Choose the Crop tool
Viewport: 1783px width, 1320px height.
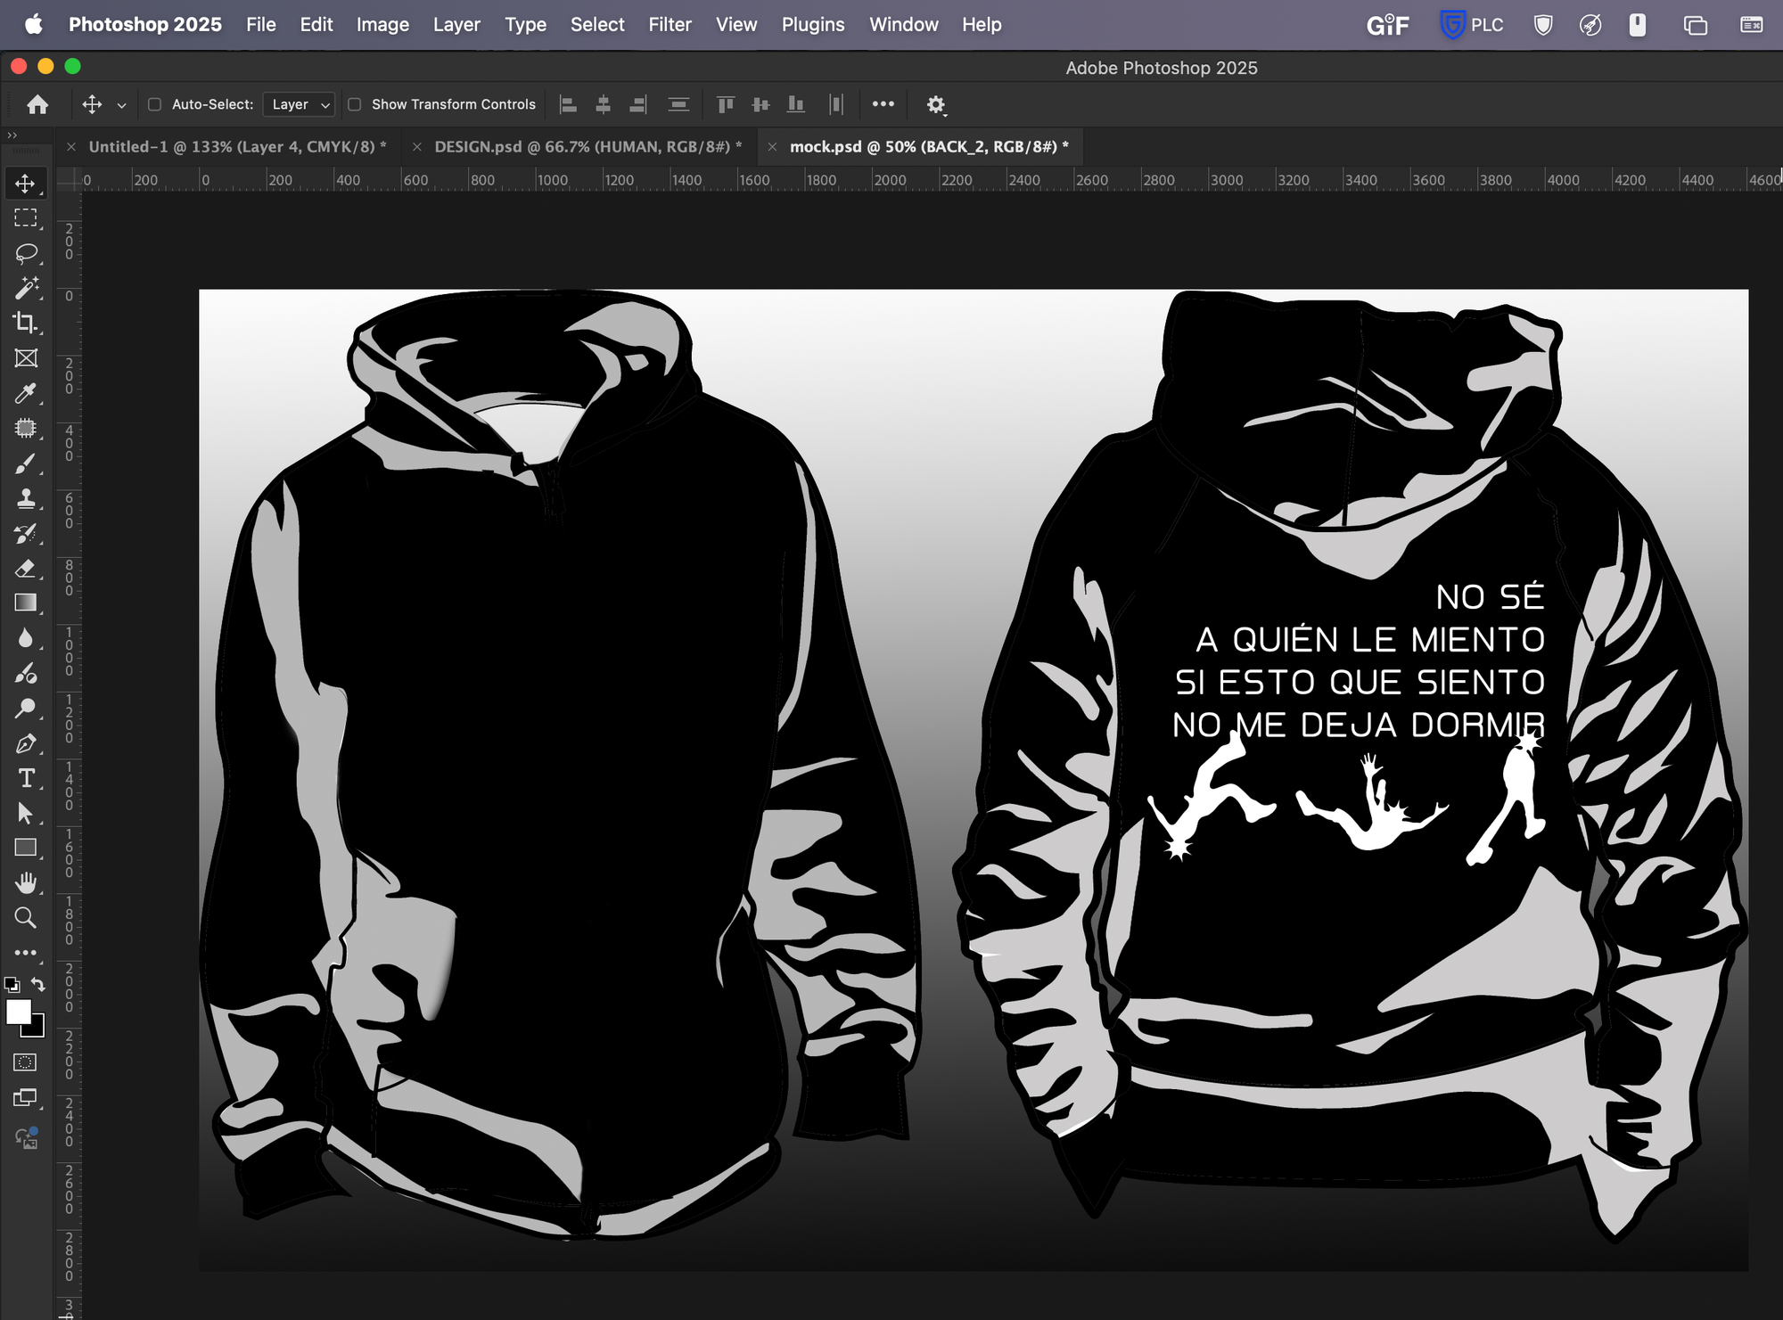[x=26, y=323]
